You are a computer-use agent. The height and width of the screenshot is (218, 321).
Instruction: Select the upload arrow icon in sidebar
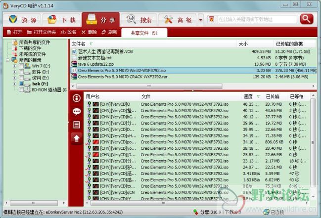(77, 138)
